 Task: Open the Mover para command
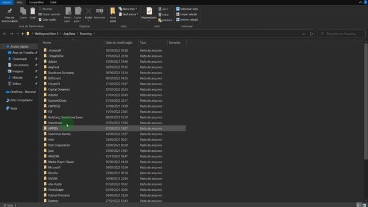68,15
